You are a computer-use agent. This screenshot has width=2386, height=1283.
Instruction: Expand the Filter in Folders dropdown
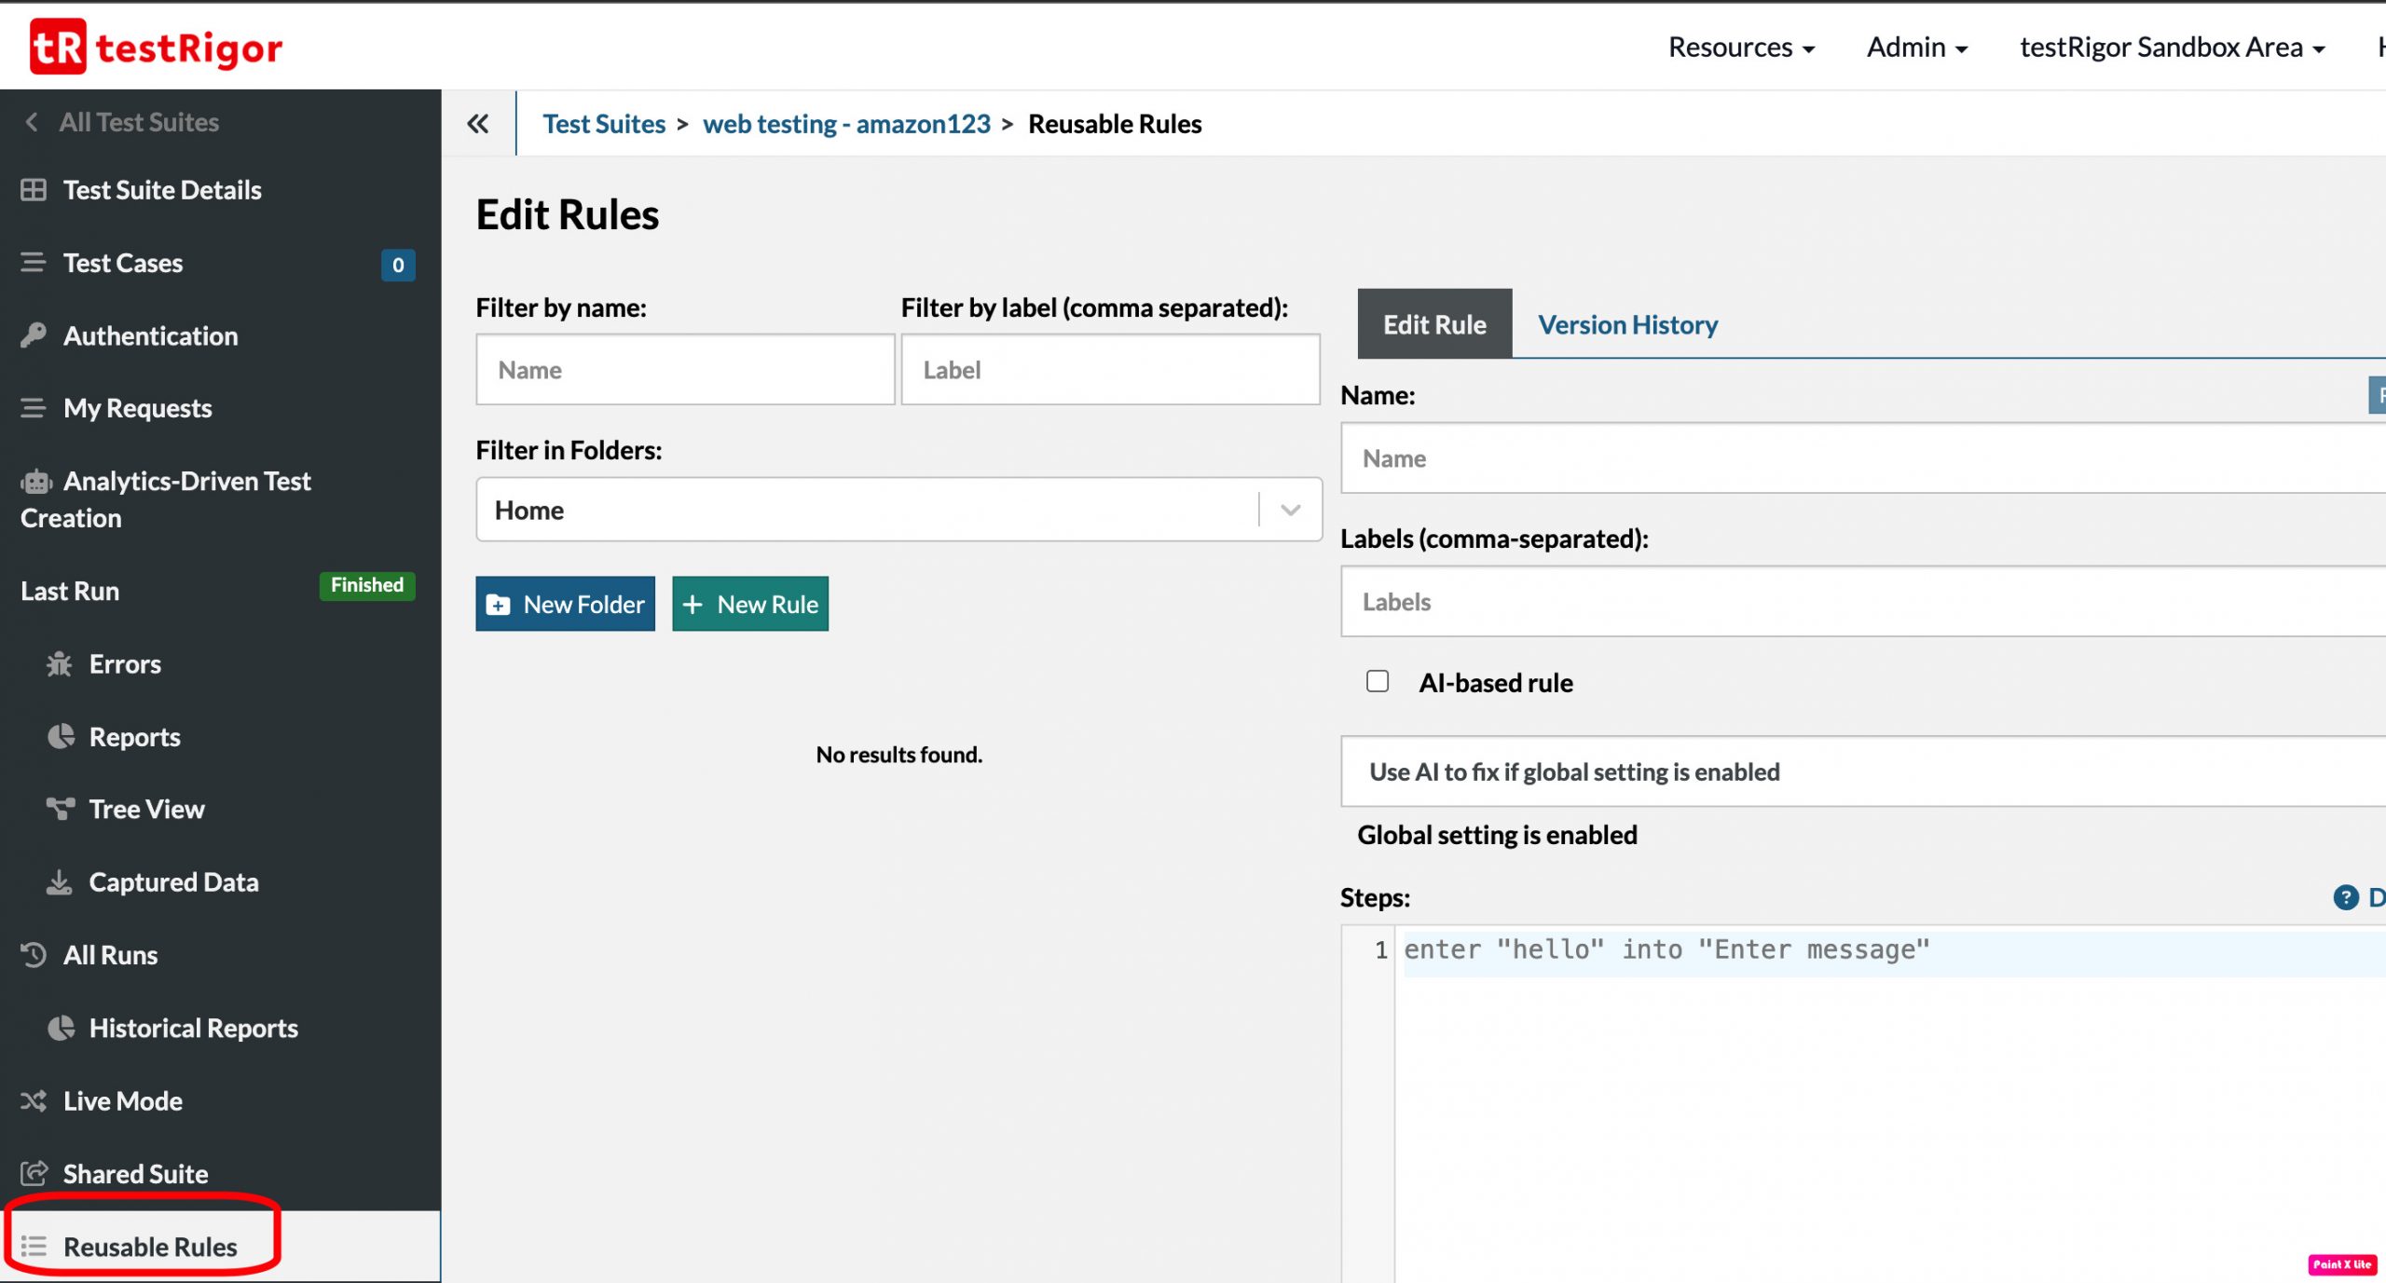click(1290, 510)
